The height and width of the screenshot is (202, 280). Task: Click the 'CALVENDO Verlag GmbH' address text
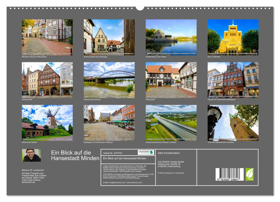click(x=171, y=164)
